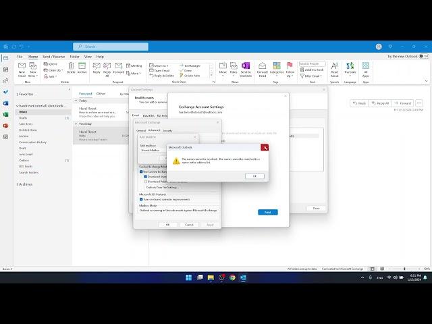Open the Excel app icon in sidebar

coord(6,114)
